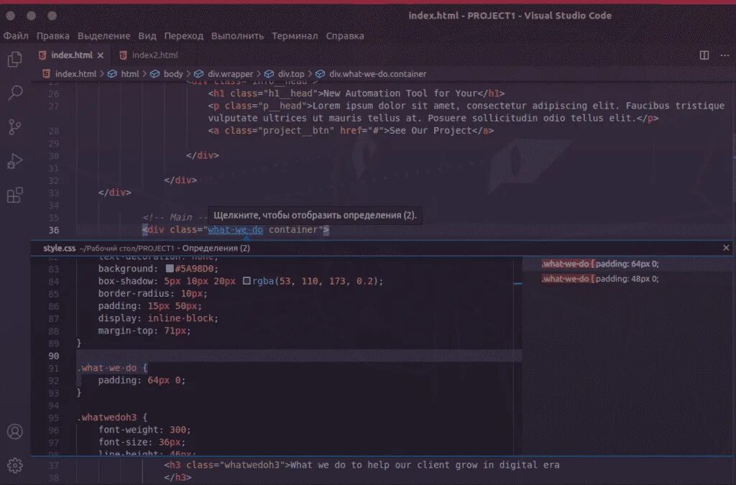Click body in the breadcrumb
The height and width of the screenshot is (485, 736).
(x=173, y=74)
